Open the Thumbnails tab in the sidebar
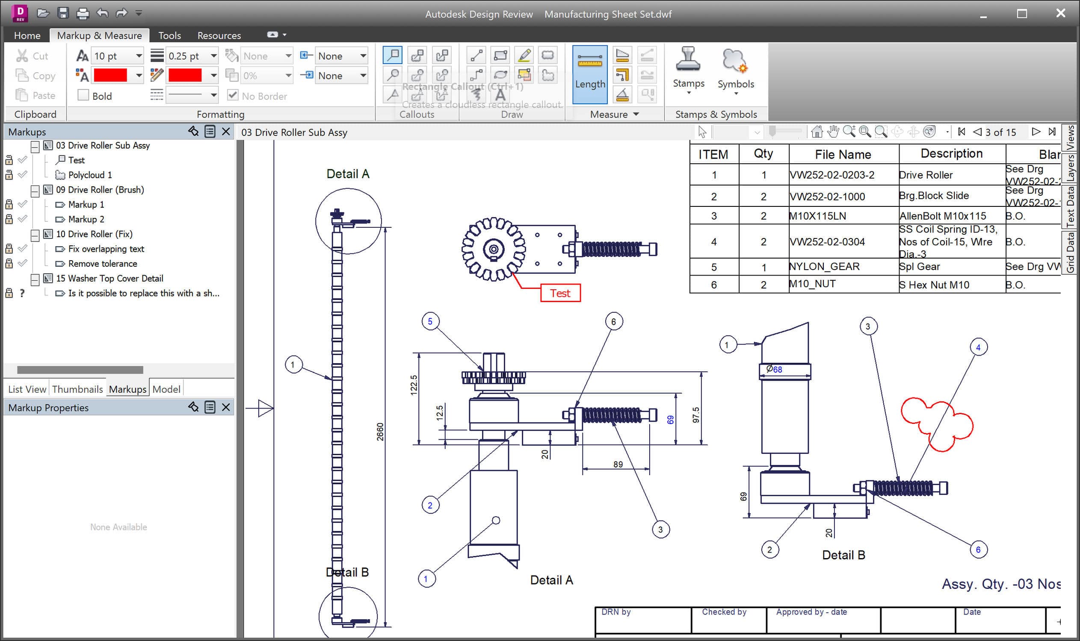This screenshot has width=1080, height=641. 78,389
